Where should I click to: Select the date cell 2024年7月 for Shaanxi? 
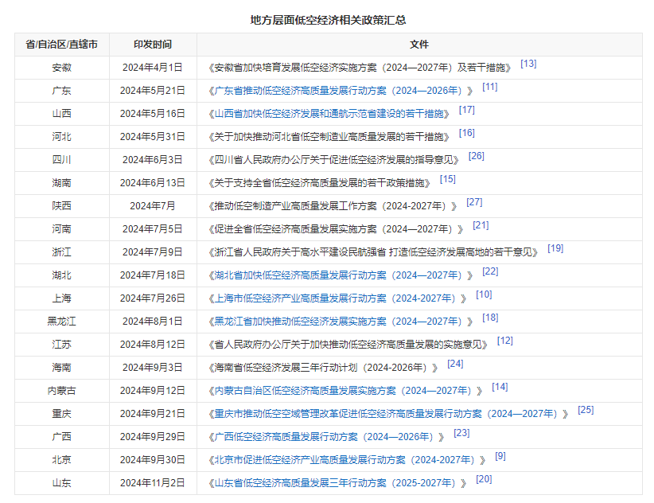153,206
